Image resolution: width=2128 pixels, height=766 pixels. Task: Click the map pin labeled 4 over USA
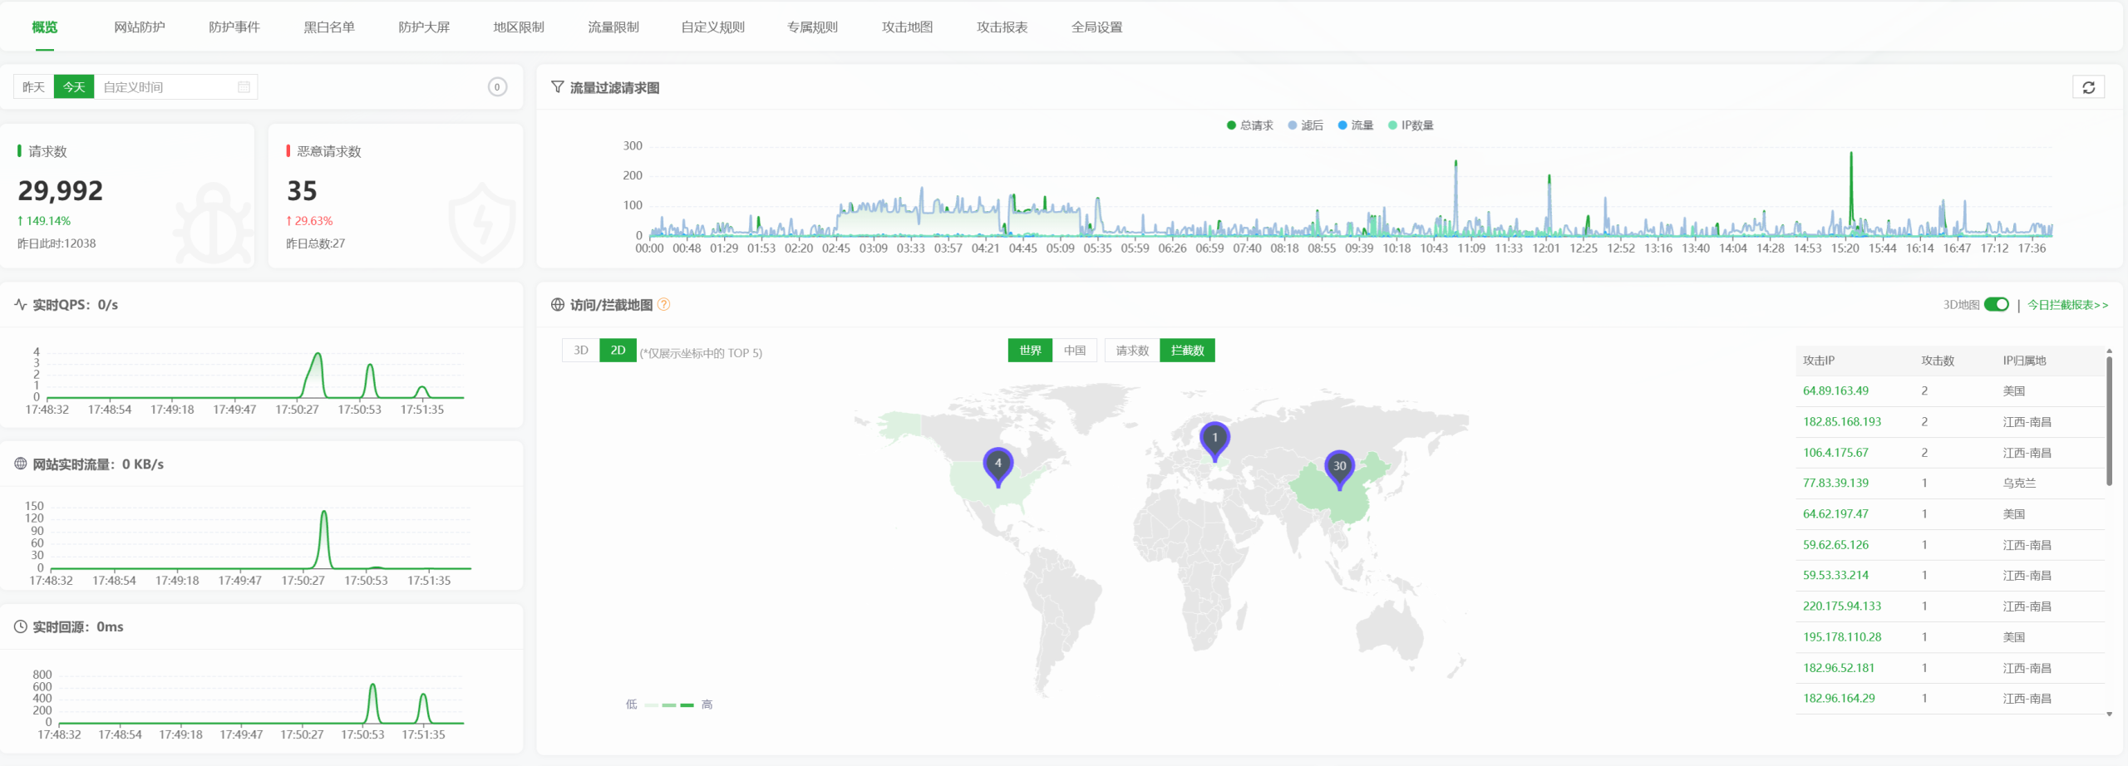[997, 465]
